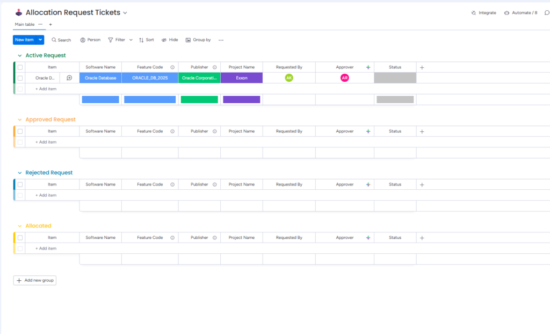Select all items in Active Request group
This screenshot has height=334, width=550.
[x=20, y=67]
